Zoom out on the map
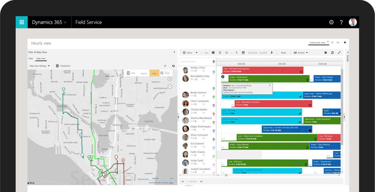The image size is (375, 192). point(170,87)
